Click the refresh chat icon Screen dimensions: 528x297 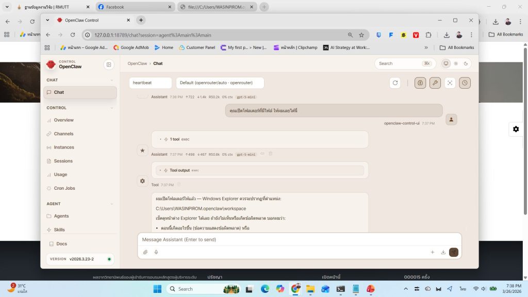[395, 83]
